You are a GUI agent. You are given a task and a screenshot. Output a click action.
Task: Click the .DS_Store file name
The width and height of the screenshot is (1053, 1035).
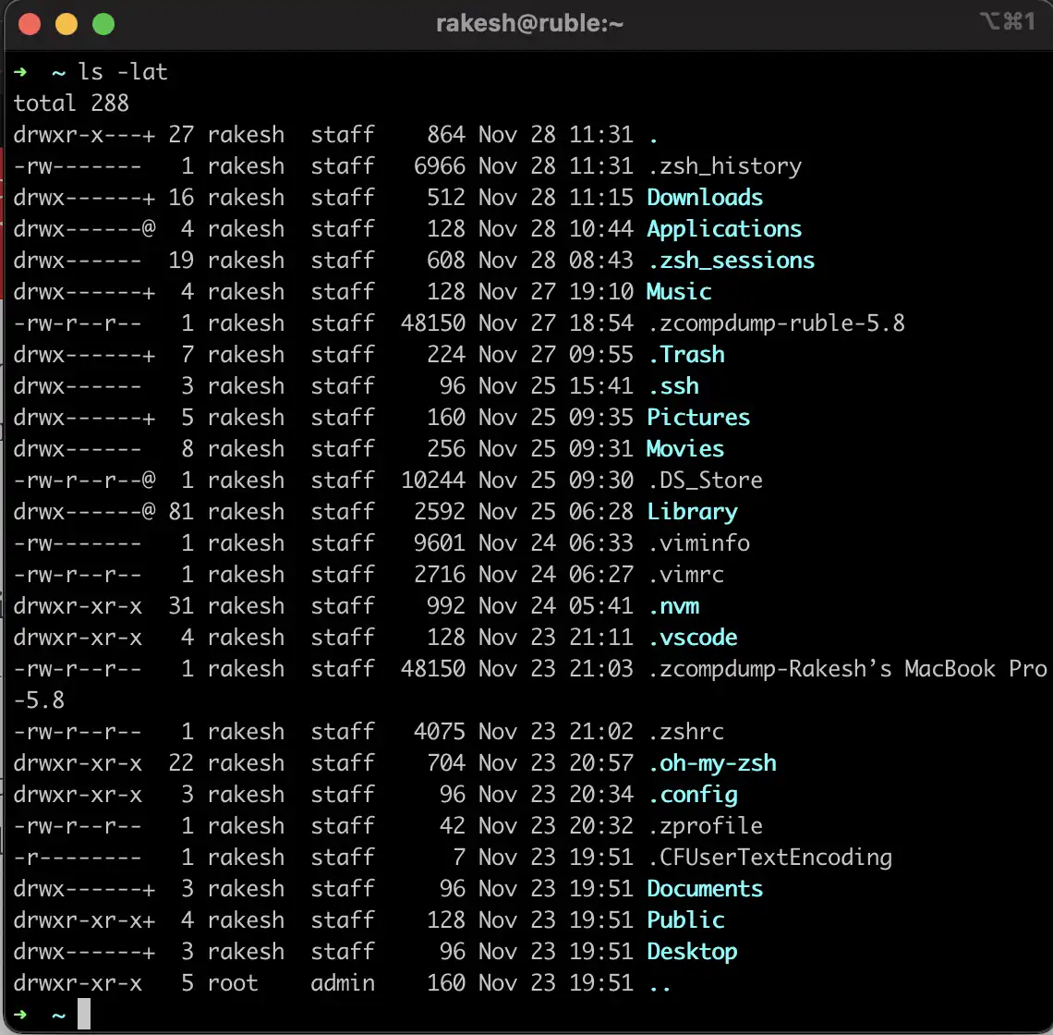pos(705,481)
